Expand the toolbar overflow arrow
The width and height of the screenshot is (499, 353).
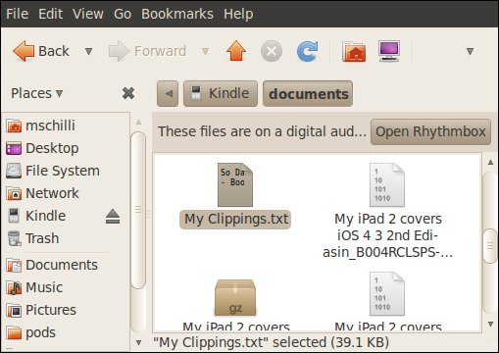[470, 51]
